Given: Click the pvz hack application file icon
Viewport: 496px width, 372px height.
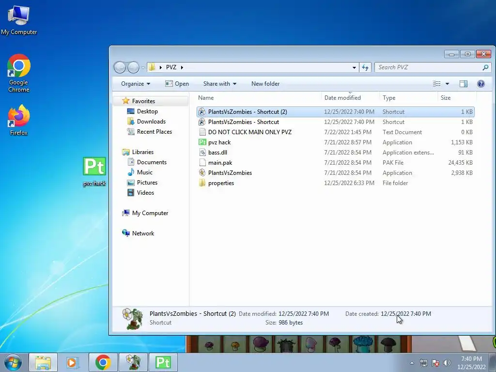Looking at the screenshot, I should point(202,142).
